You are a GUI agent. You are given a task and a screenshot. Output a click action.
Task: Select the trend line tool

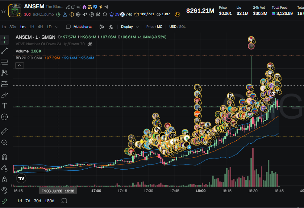[4, 51]
